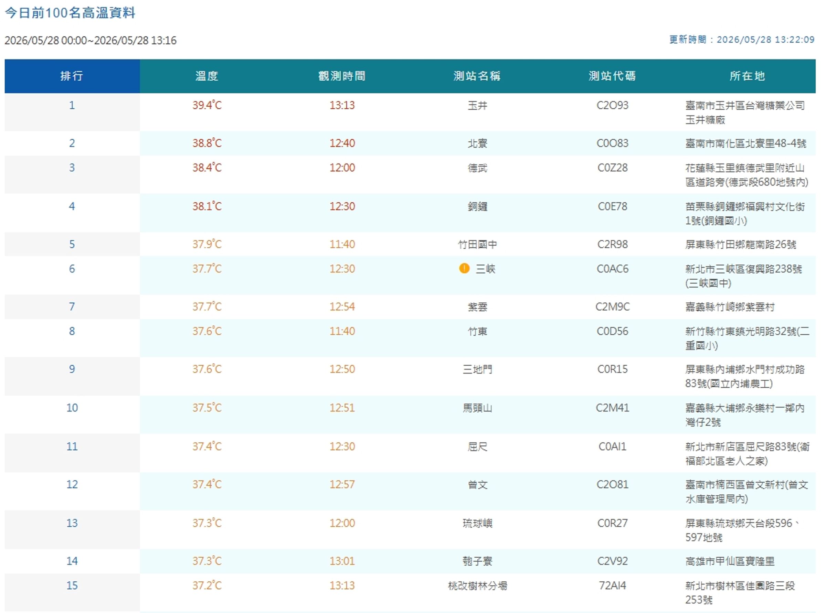Click the 38.1°C temperature value
This screenshot has height=613, width=826.
(x=207, y=206)
